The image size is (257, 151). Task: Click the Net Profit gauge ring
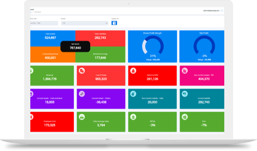(204, 45)
